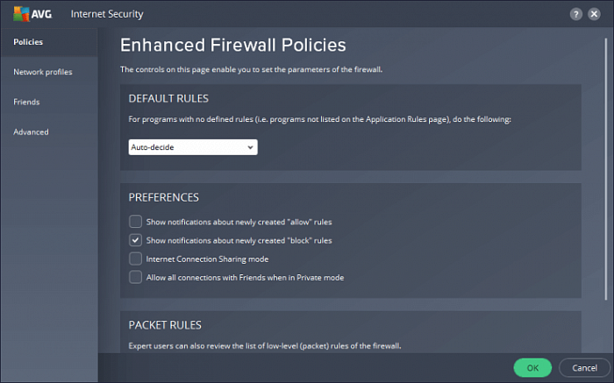614x383 pixels.
Task: Click the dropdown arrow on Auto-decide
Action: click(250, 147)
